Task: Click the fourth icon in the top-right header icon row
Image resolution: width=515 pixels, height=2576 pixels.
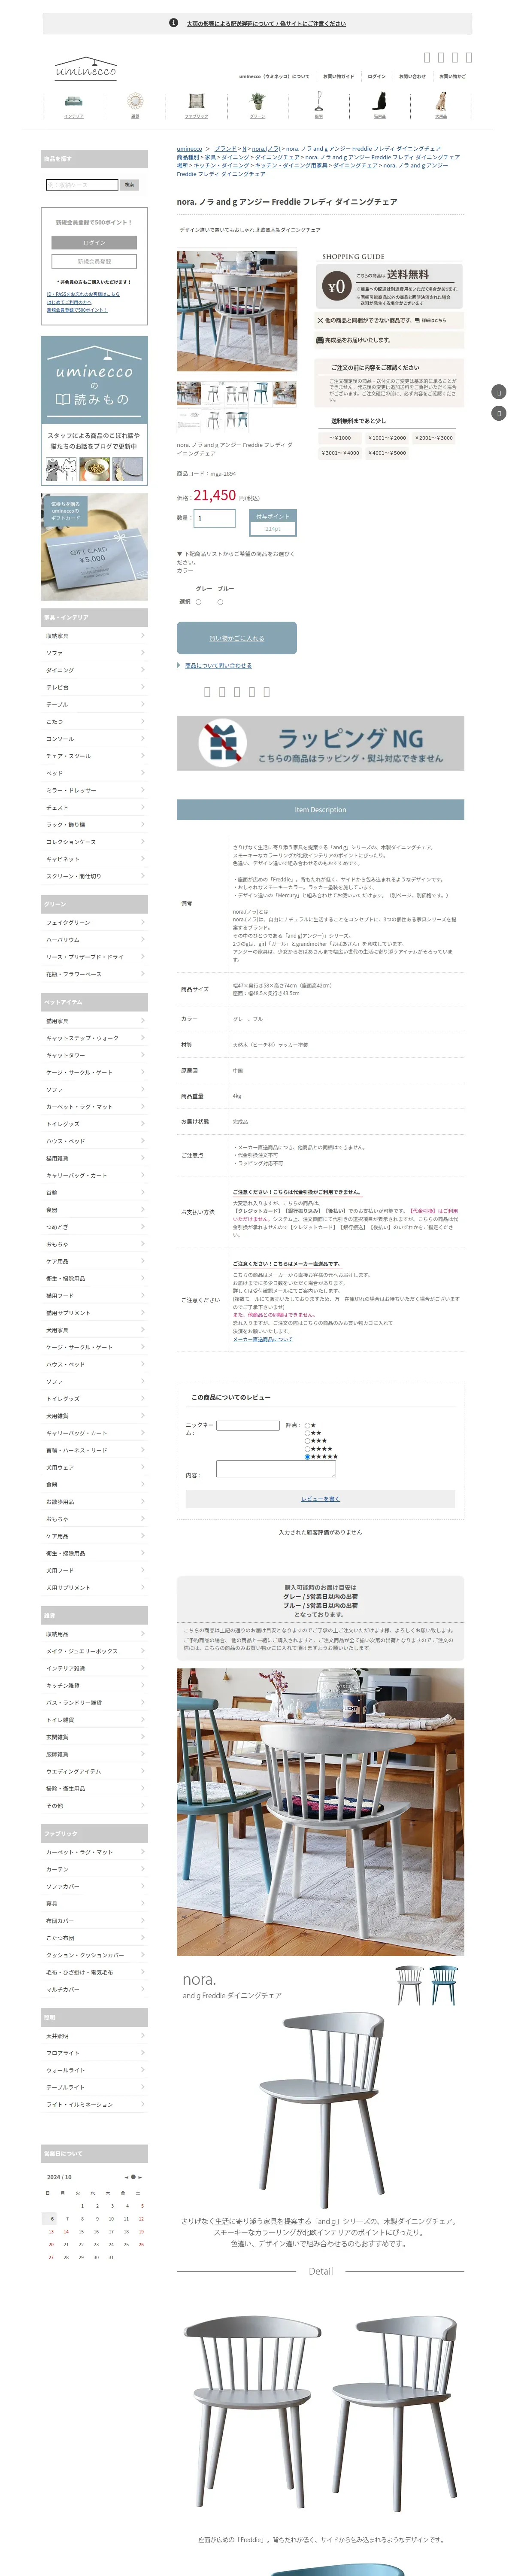Action: (x=469, y=58)
